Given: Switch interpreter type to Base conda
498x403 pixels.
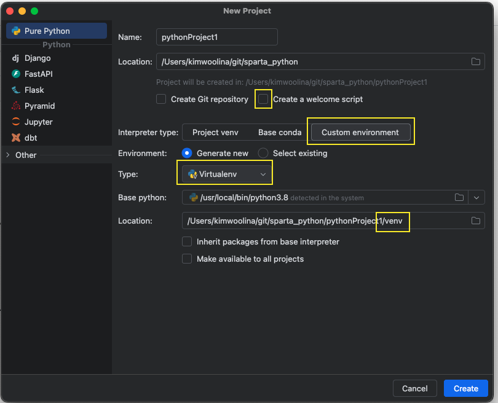Looking at the screenshot, I should coord(280,132).
